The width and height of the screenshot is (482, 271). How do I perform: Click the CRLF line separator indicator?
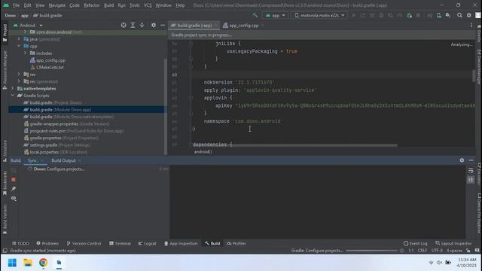pyautogui.click(x=422, y=251)
